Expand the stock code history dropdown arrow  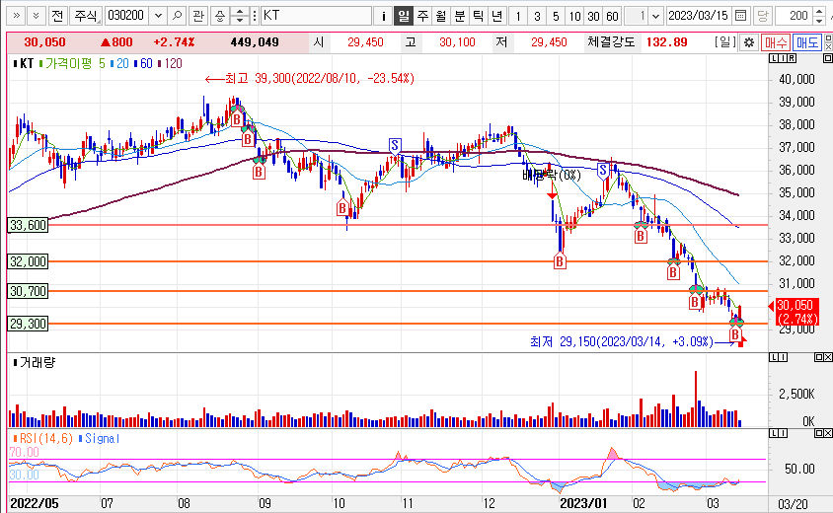[x=158, y=16]
